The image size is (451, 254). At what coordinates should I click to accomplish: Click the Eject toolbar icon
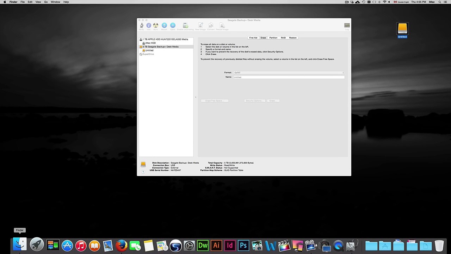pos(173,25)
